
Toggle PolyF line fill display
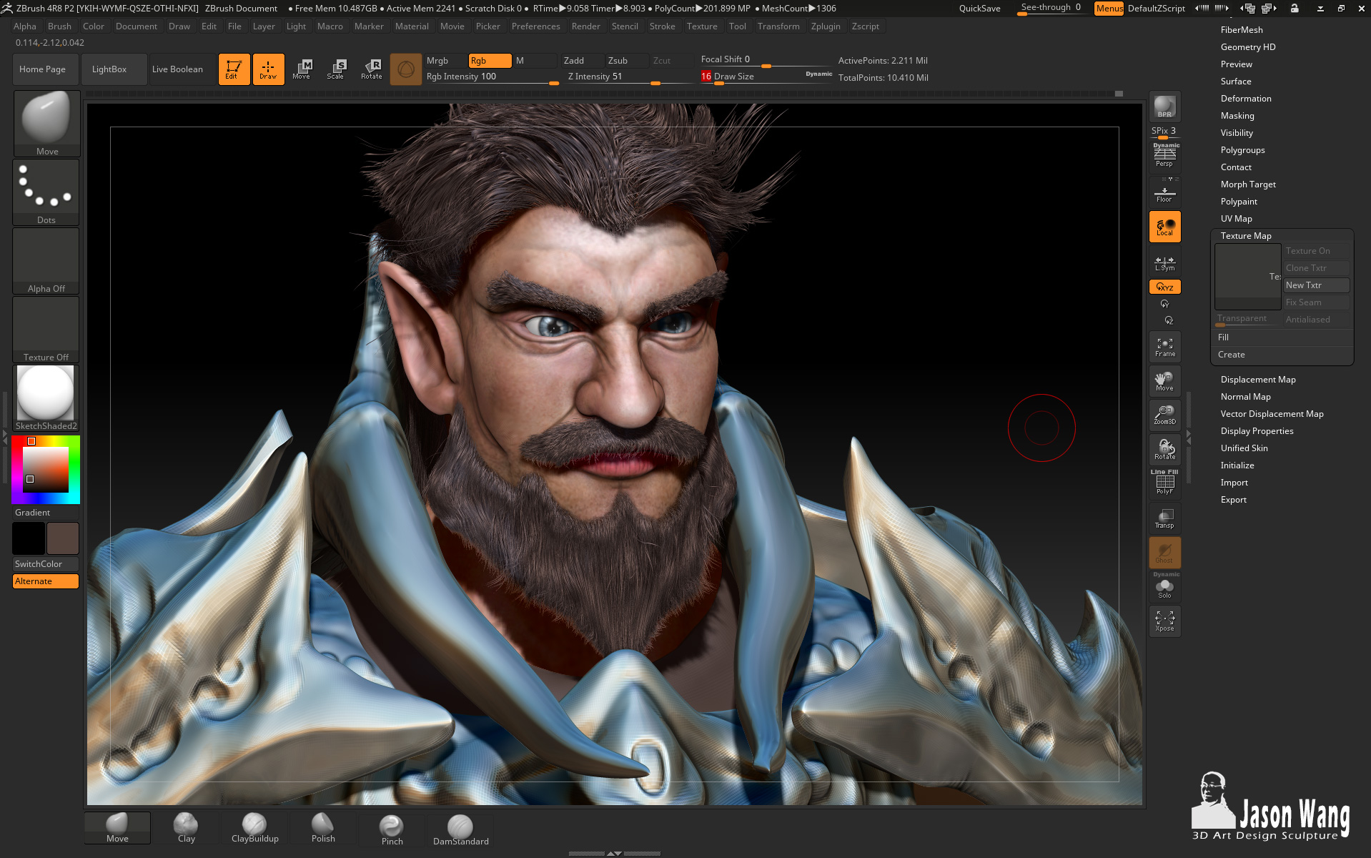(x=1164, y=484)
